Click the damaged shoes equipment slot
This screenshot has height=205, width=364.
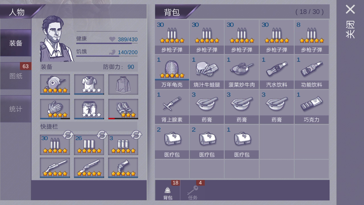click(123, 109)
